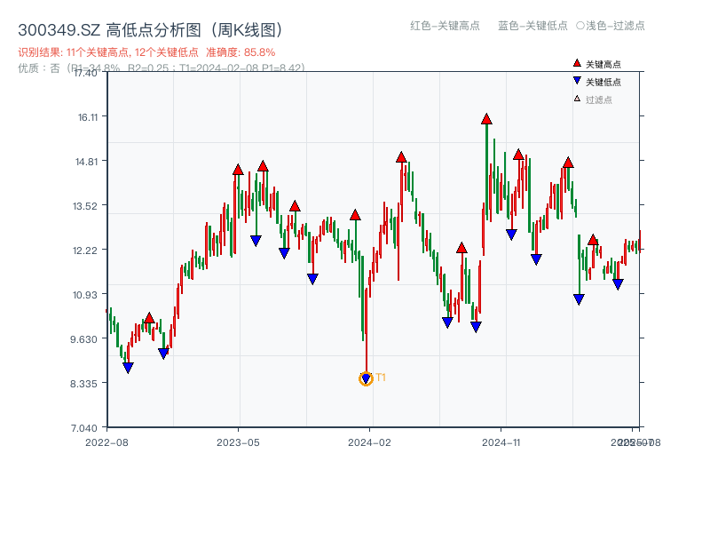Viewport: 710px width, 533px height.
Task: Click first of the two 2024 lows near 10.0
Action: [x=447, y=322]
